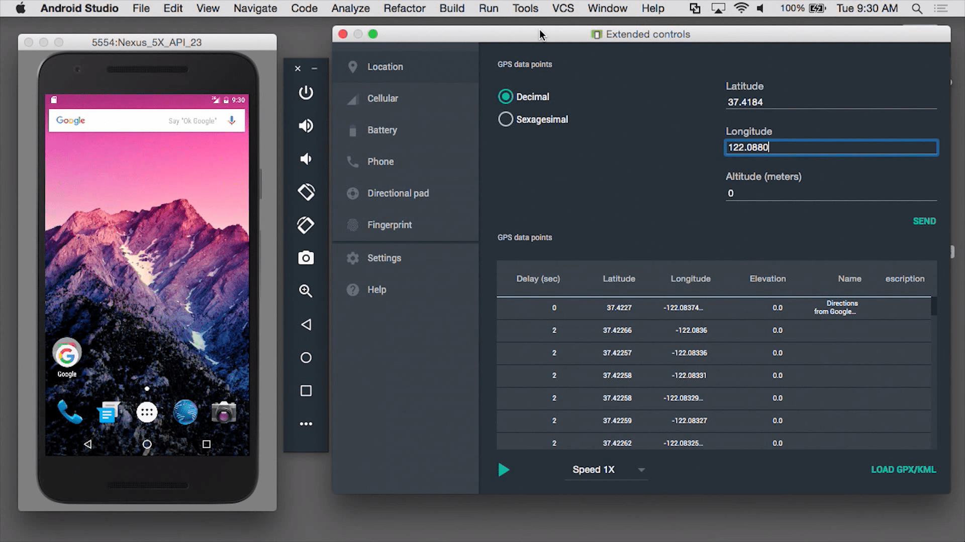Click the Settings panel option
Screen dimensions: 965x542
(384, 258)
